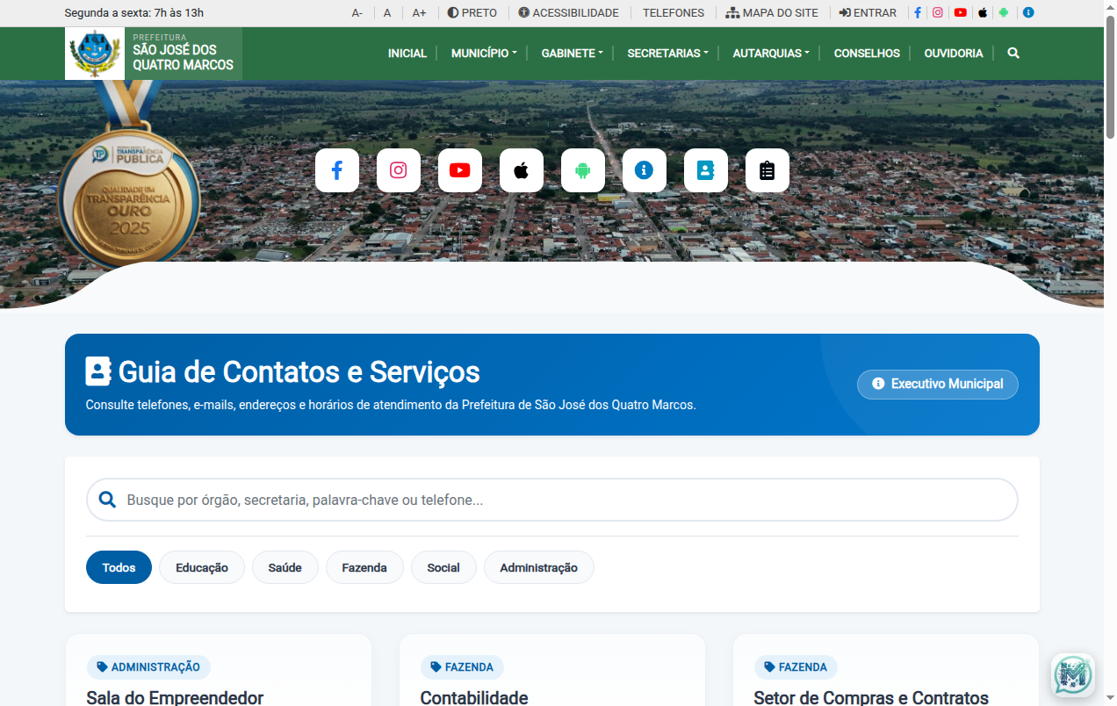Image resolution: width=1117 pixels, height=706 pixels.
Task: Open the large Instagram tile on the banner
Action: (x=399, y=170)
